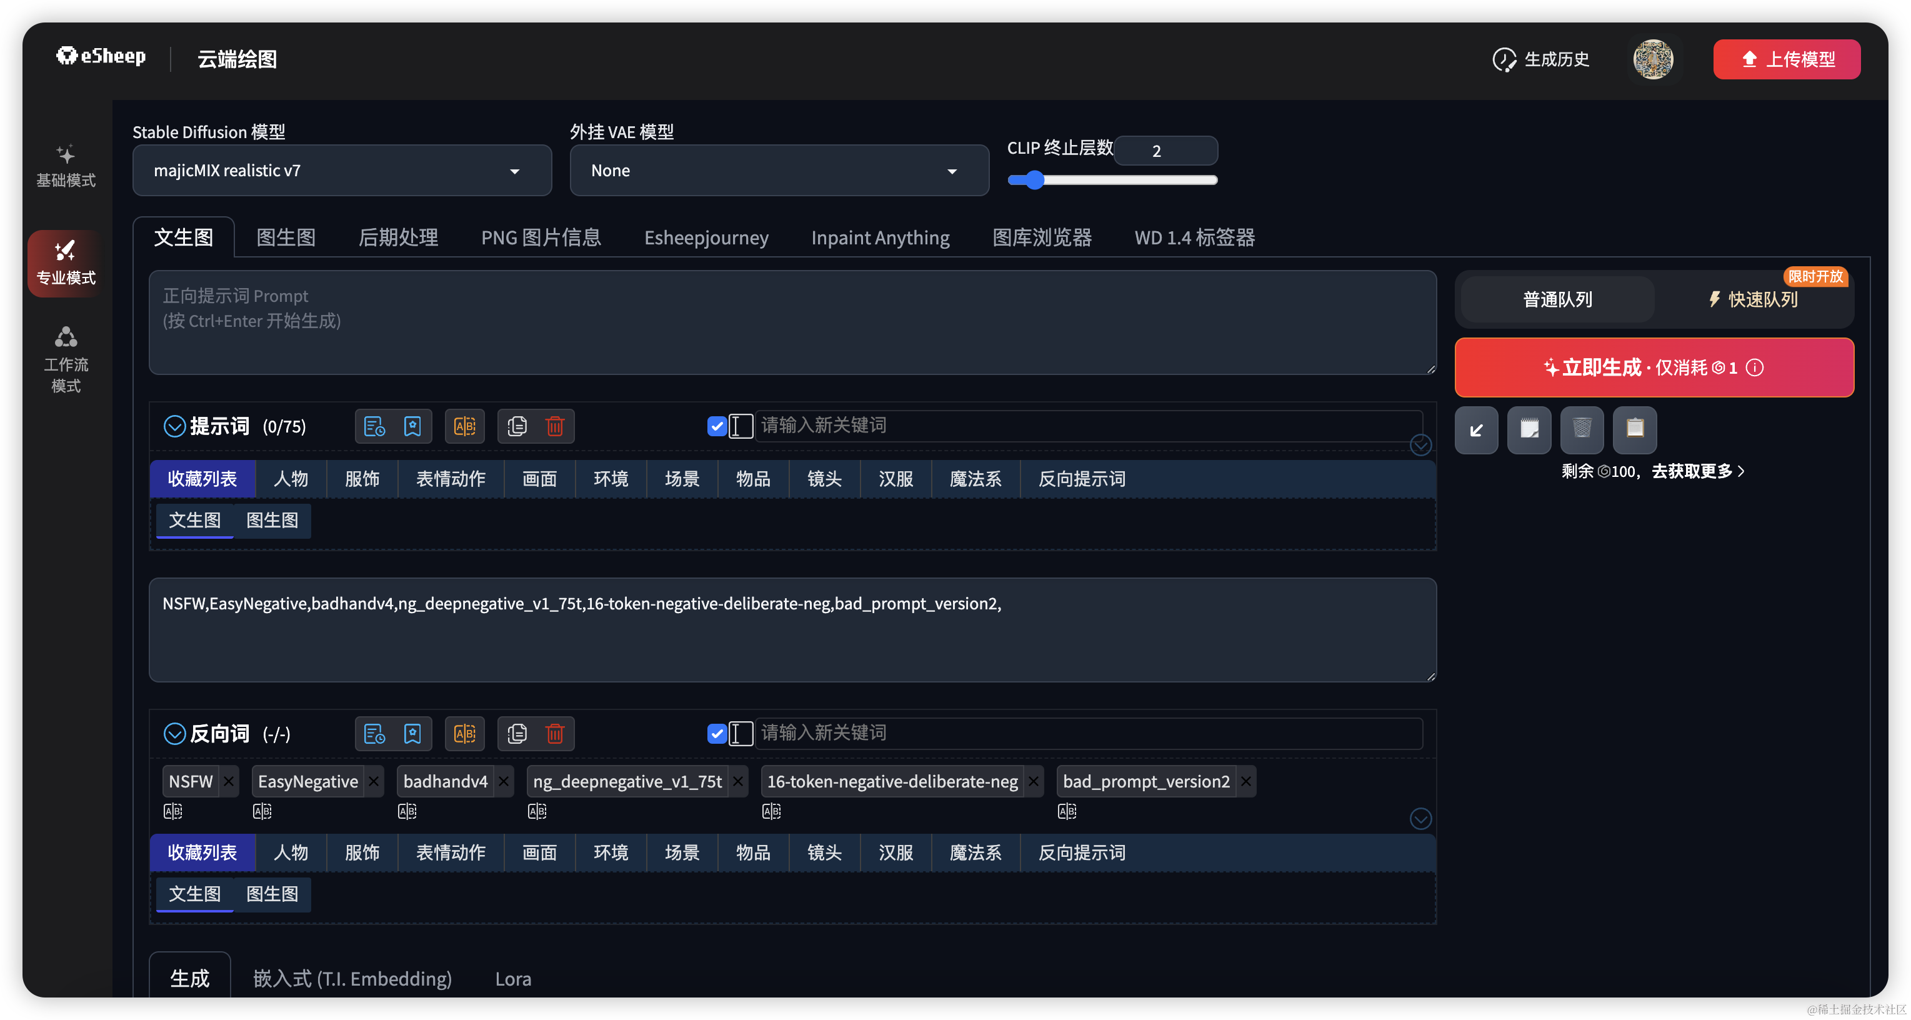This screenshot has width=1911, height=1020.
Task: Click the negative prompt text area
Action: [x=792, y=631]
